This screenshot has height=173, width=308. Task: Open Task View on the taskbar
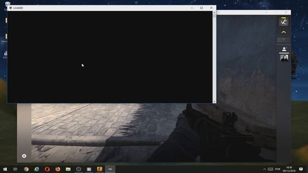click(15, 169)
